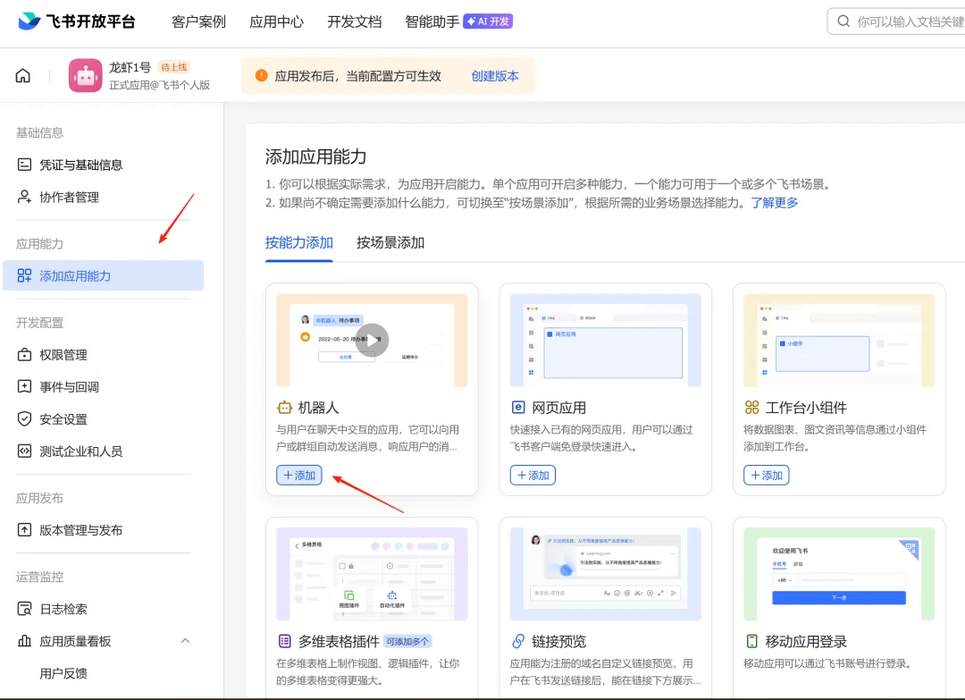The image size is (965, 700).
Task: Open the 网页应用 preview thumbnail
Action: click(x=606, y=340)
